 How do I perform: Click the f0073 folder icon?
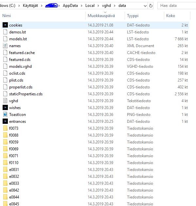click(x=5, y=128)
